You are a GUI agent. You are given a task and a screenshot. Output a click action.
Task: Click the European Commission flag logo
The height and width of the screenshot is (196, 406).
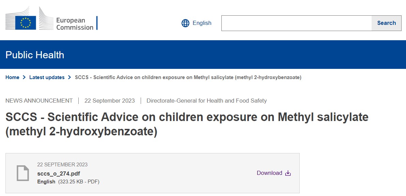26,22
